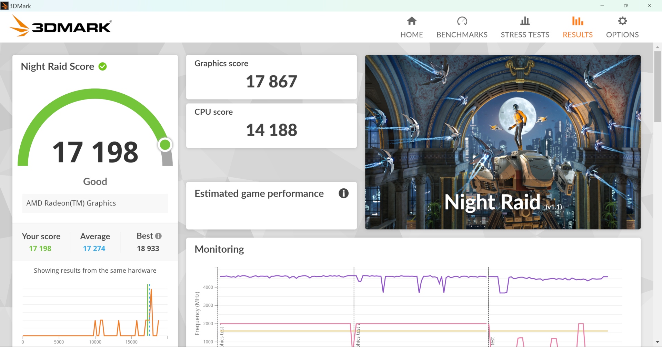Click the scrollbar up arrow
Image resolution: width=662 pixels, height=347 pixels.
657,47
